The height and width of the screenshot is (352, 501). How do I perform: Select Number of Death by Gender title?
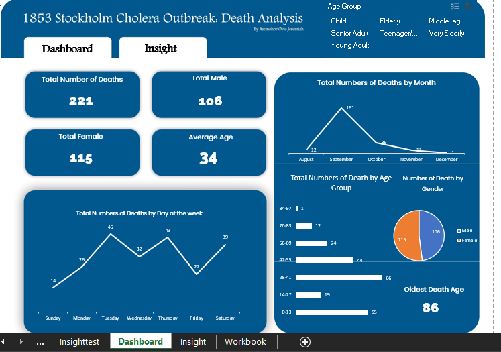pyautogui.click(x=433, y=183)
